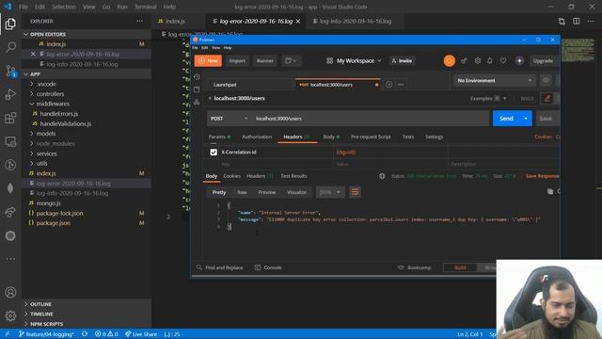This screenshot has height=339, width=602.
Task: Add new request tab plus icon in Postman
Action: click(388, 85)
